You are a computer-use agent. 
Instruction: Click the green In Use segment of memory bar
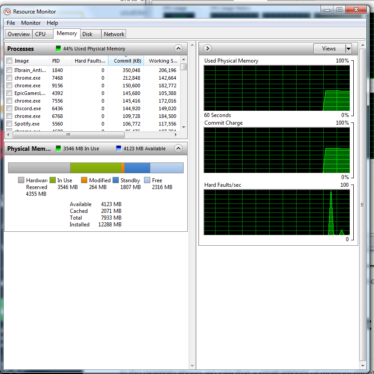(96, 168)
